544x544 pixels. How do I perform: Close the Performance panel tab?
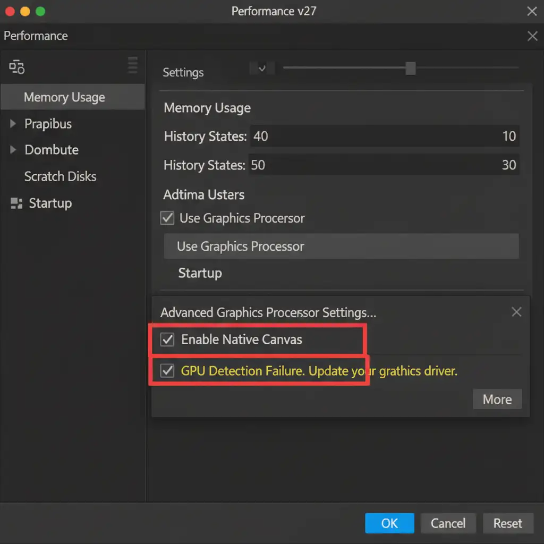[x=532, y=36]
